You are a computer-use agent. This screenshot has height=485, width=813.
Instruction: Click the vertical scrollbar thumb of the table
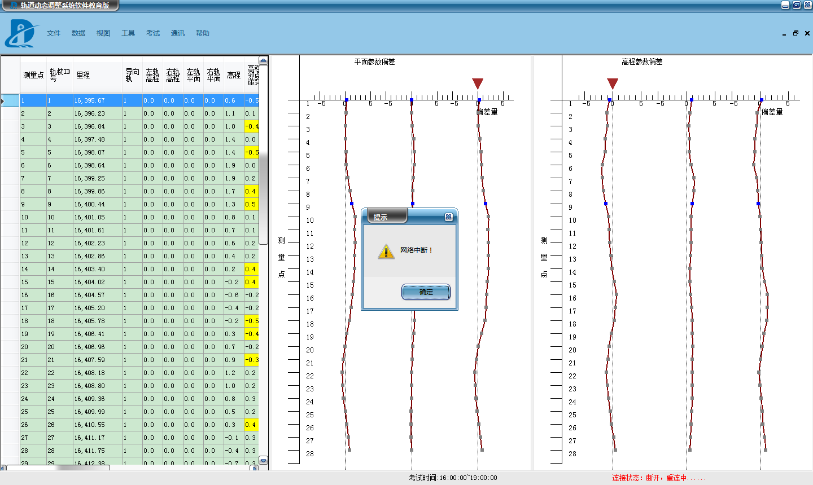(x=263, y=155)
